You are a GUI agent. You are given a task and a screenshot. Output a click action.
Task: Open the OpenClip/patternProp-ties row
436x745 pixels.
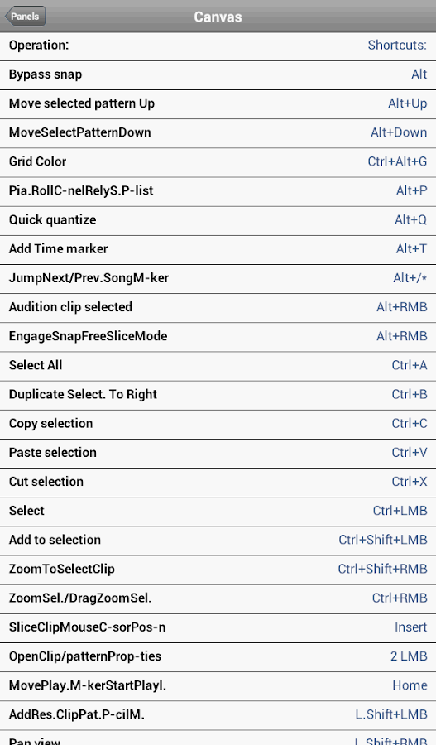tap(218, 657)
